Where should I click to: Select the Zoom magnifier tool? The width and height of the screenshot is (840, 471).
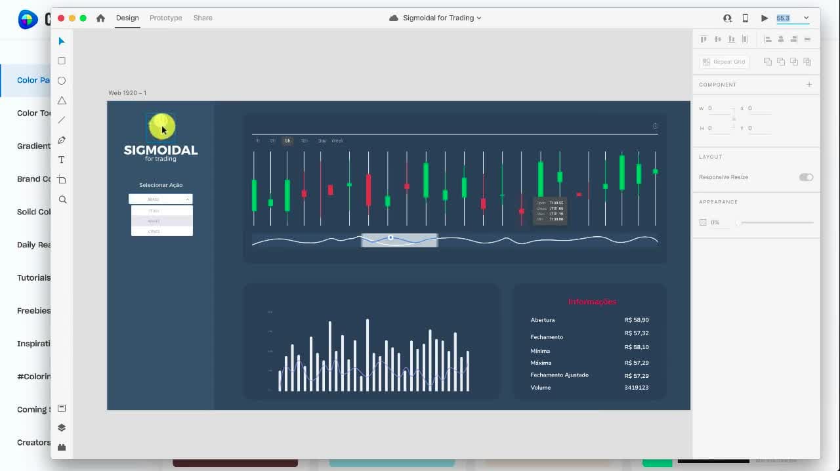(62, 199)
